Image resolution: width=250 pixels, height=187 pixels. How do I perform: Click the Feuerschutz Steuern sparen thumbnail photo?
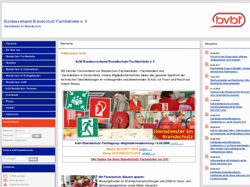[79, 181]
